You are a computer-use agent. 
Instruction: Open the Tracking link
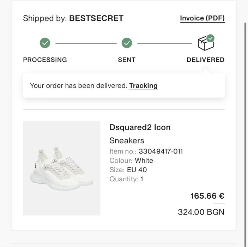(x=143, y=86)
